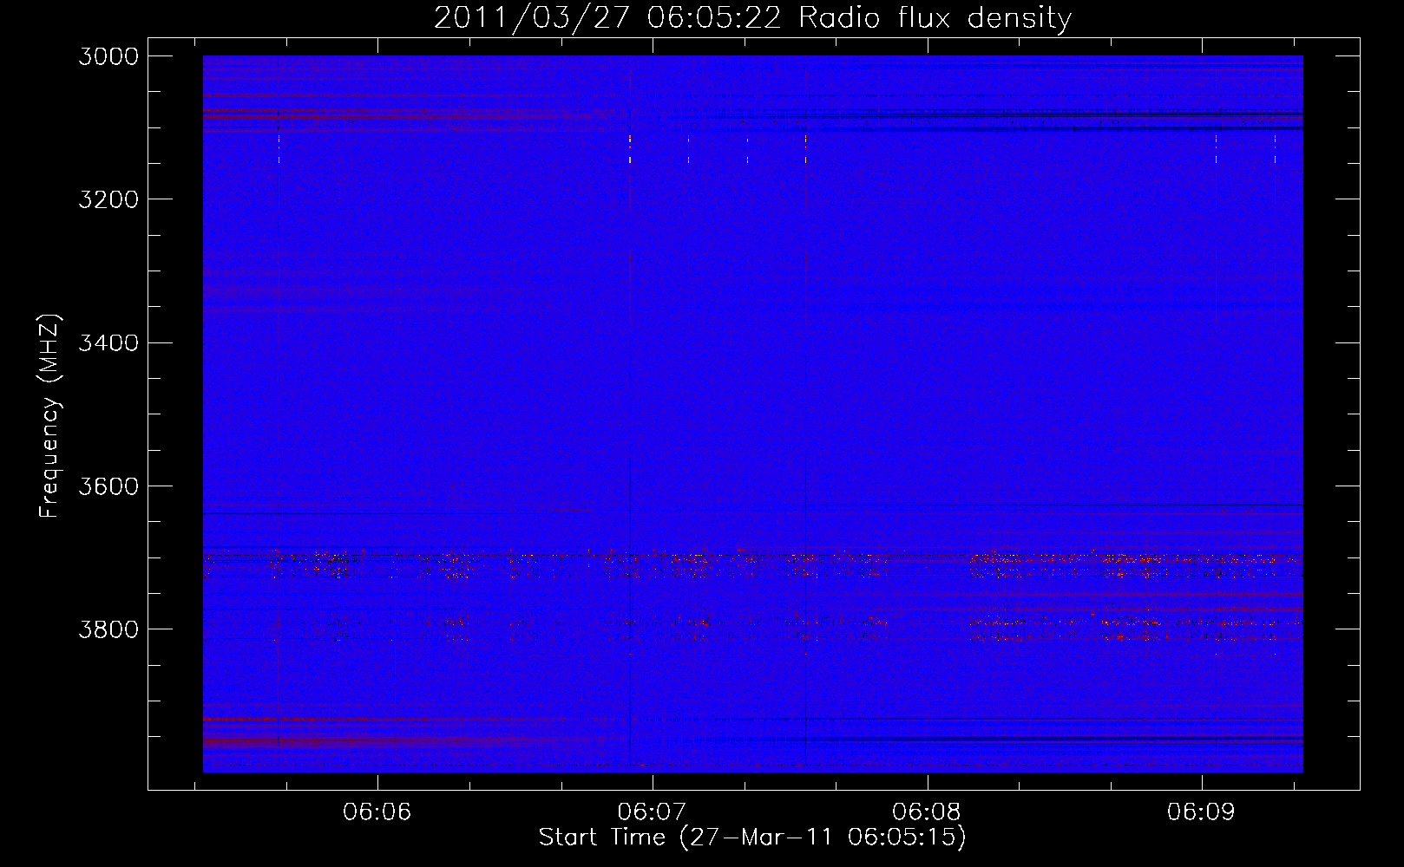The height and width of the screenshot is (867, 1404).
Task: Select the "Frequency (MHZ)" y-axis label
Action: 49,416
